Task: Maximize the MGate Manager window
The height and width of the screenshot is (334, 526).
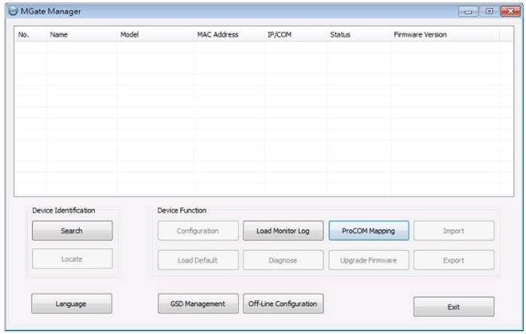Action: [489, 11]
